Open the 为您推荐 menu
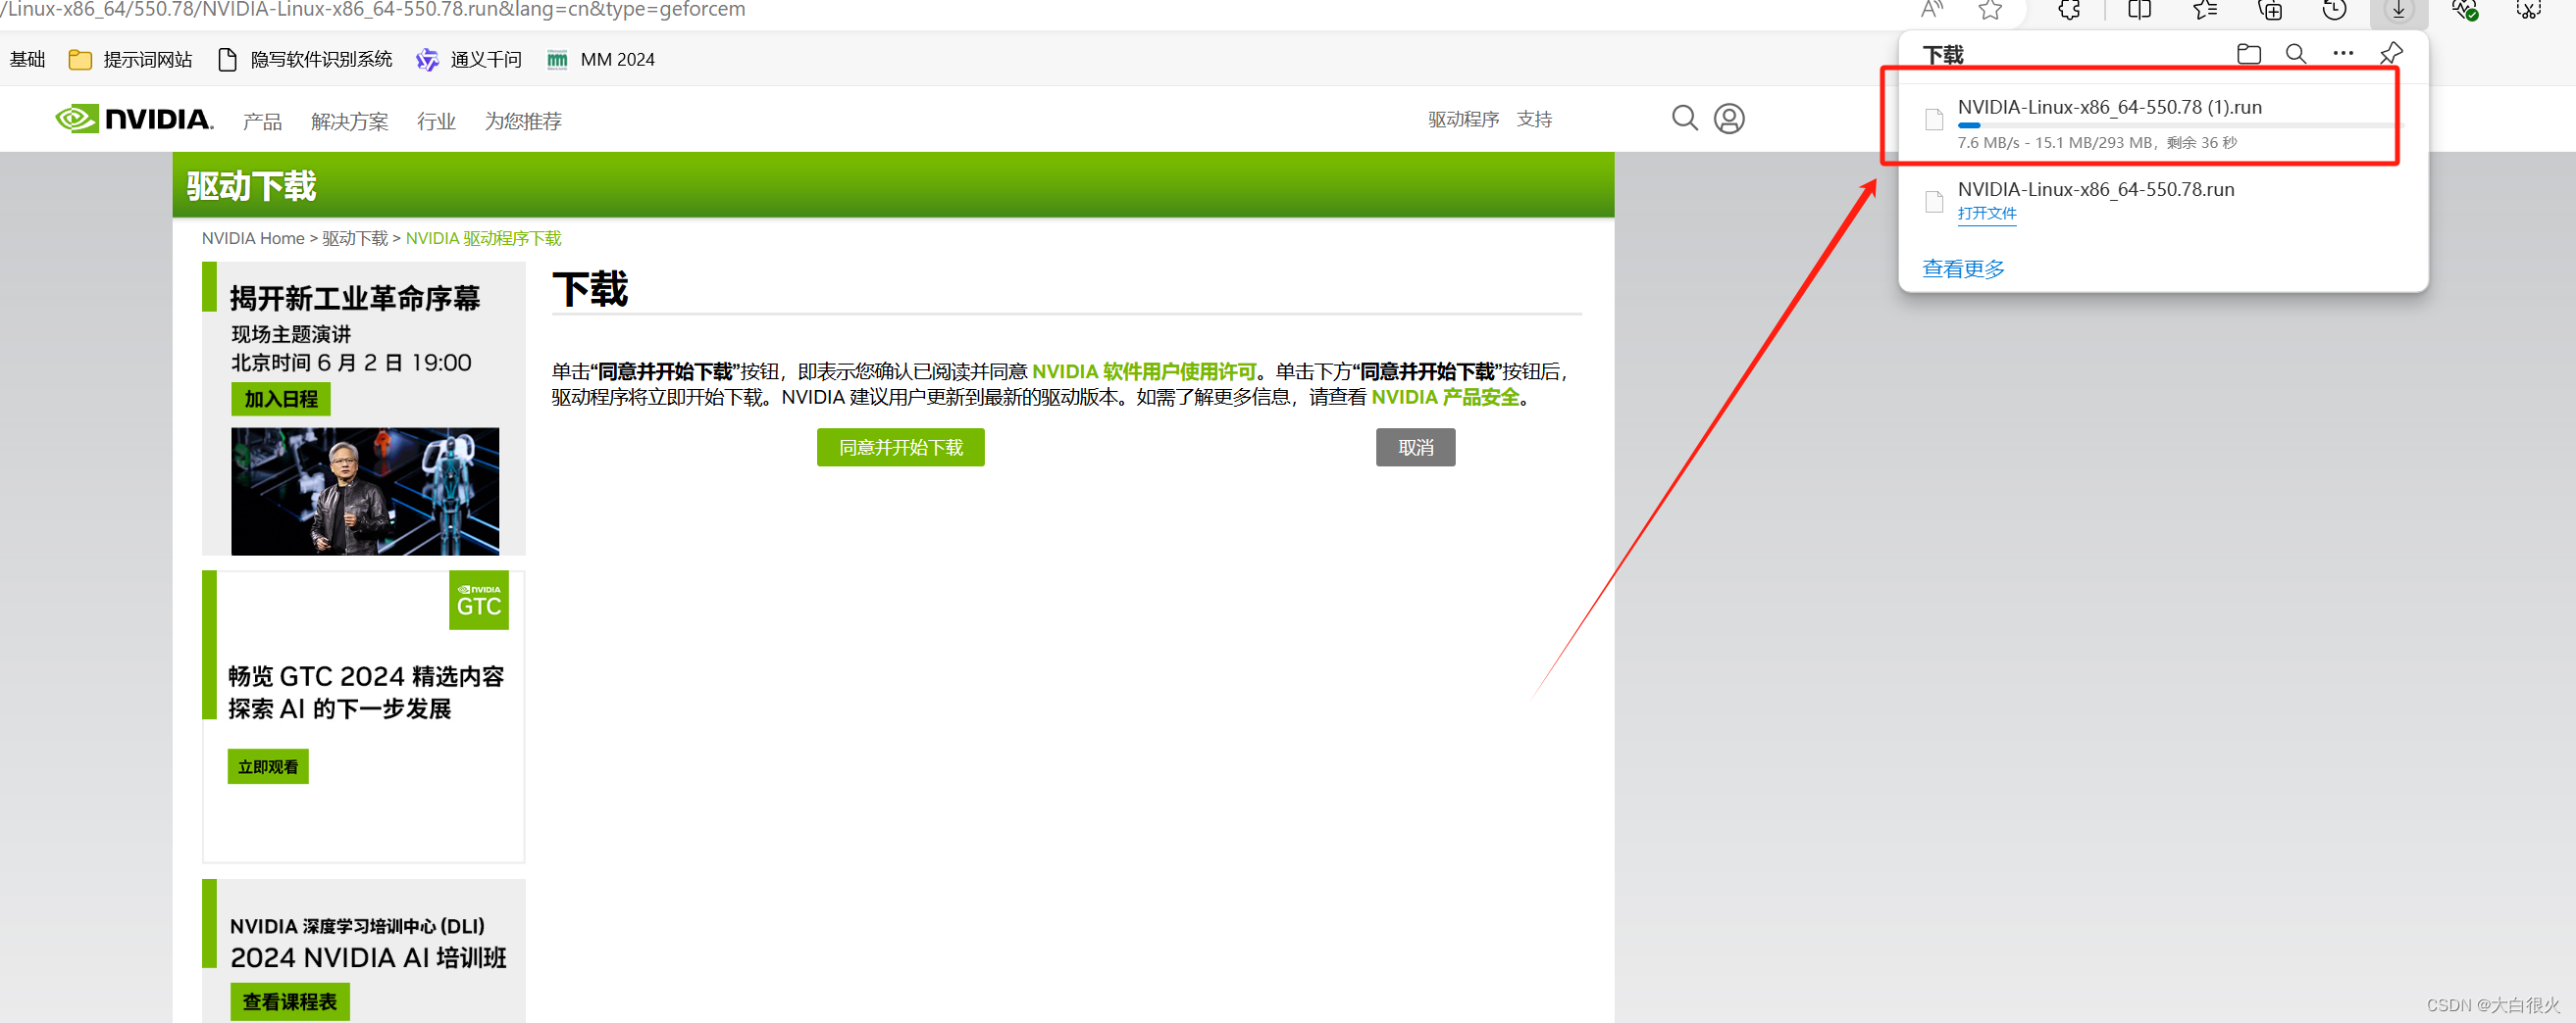 click(x=523, y=122)
